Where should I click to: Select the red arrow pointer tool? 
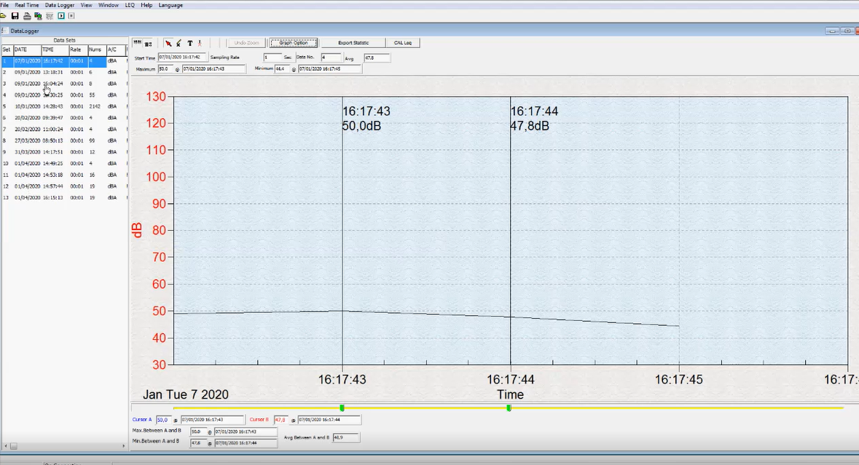click(x=168, y=43)
